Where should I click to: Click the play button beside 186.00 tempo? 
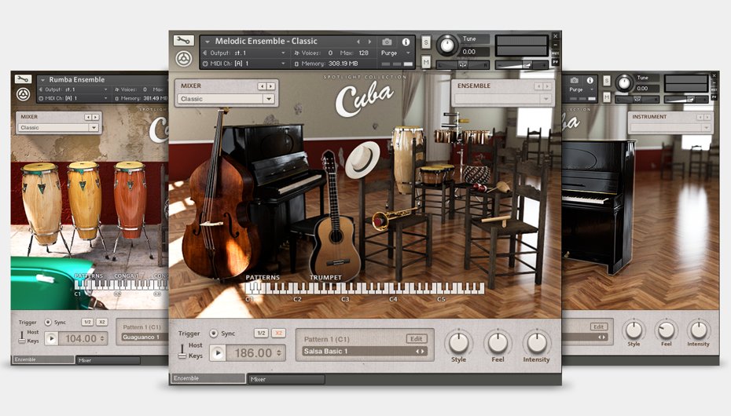click(217, 353)
